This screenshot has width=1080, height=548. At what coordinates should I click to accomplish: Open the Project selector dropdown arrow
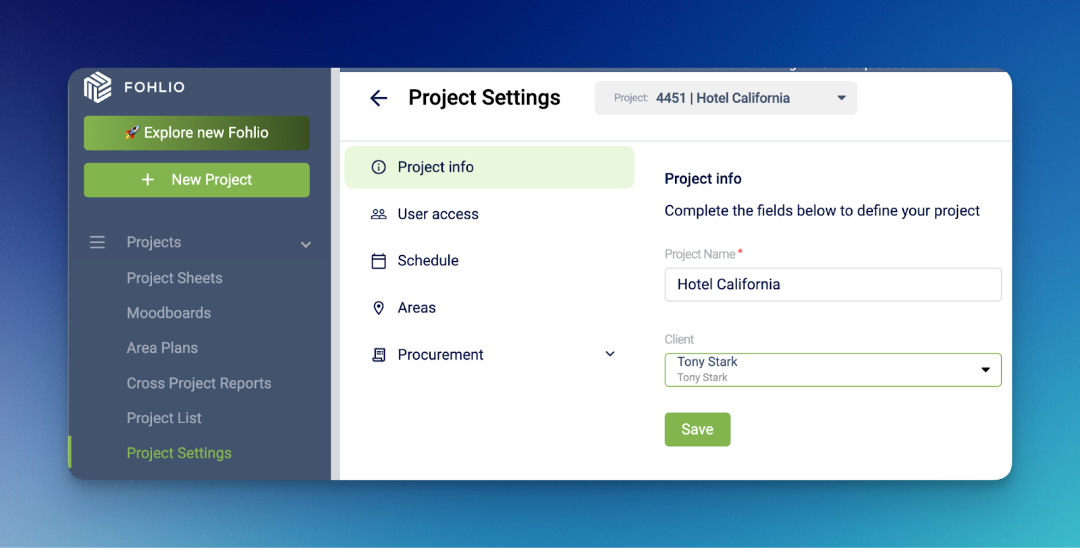(x=841, y=98)
